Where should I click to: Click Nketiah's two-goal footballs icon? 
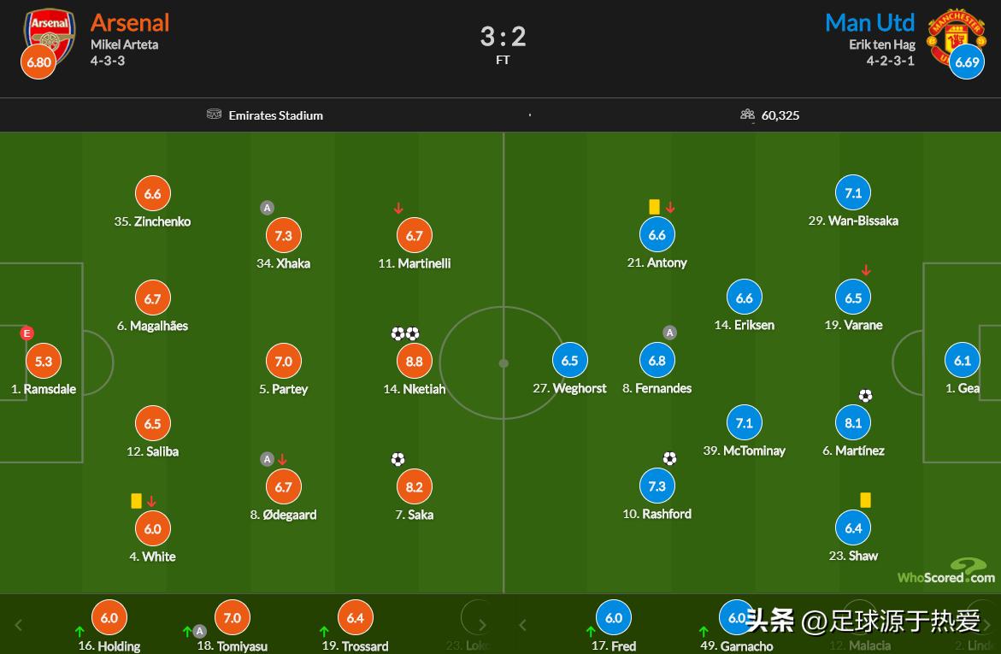pos(405,334)
